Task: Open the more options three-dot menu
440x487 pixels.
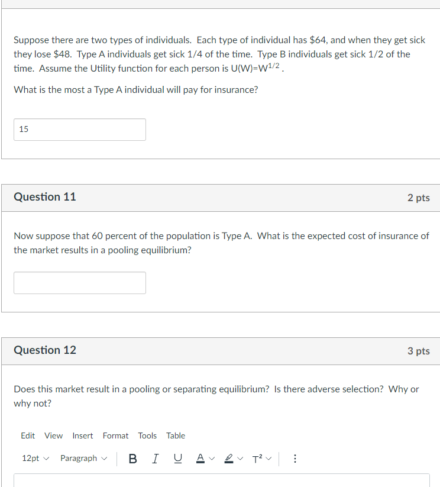Action: click(295, 459)
